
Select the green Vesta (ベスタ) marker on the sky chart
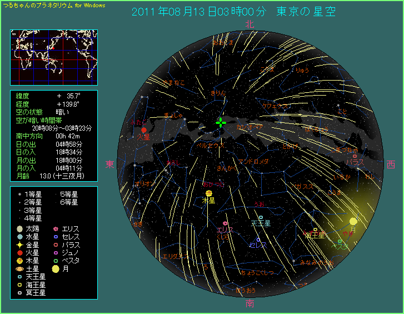pos(340,241)
